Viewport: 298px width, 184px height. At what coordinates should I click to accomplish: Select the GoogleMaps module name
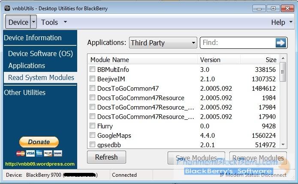114,136
